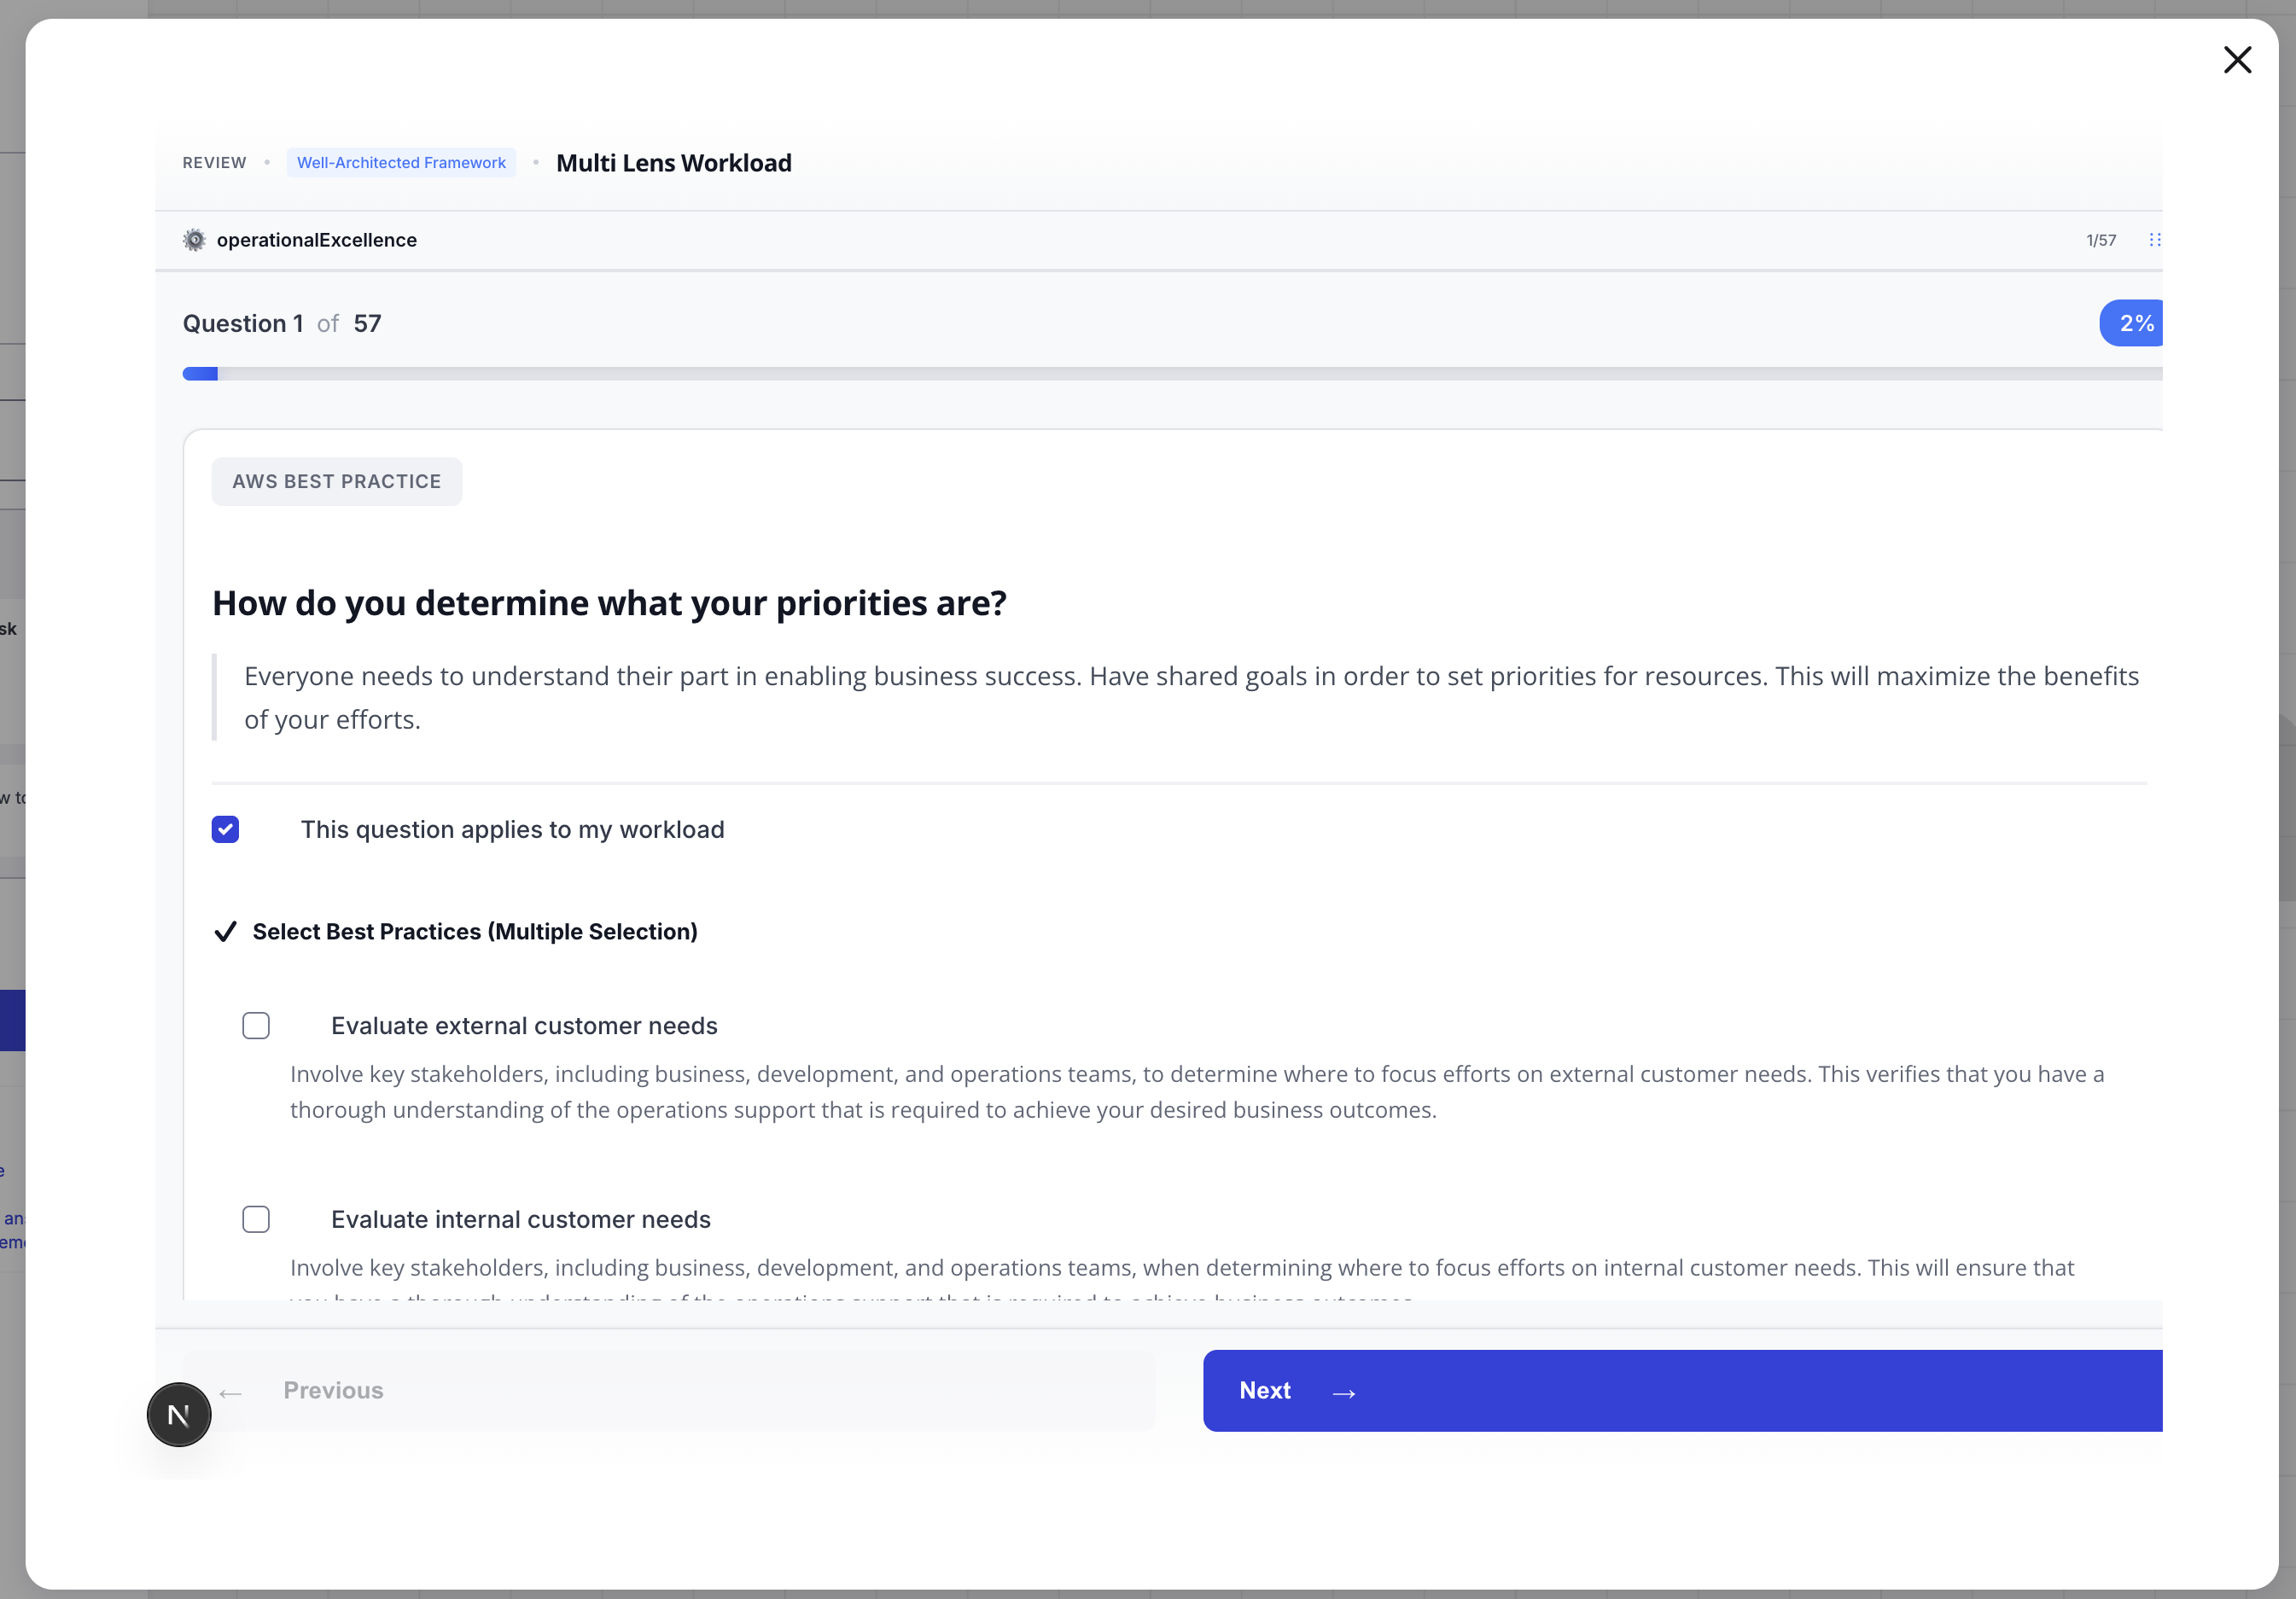Close the review dialog with the X

coord(2236,60)
